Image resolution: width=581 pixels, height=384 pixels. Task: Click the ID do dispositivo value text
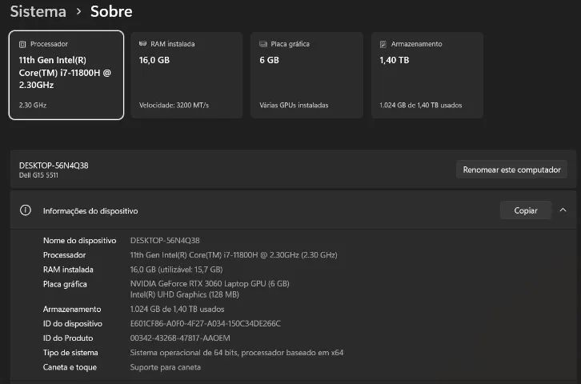206,323
